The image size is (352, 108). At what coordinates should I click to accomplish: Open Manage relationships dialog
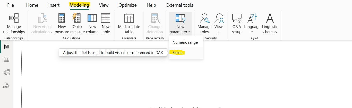pos(14,24)
